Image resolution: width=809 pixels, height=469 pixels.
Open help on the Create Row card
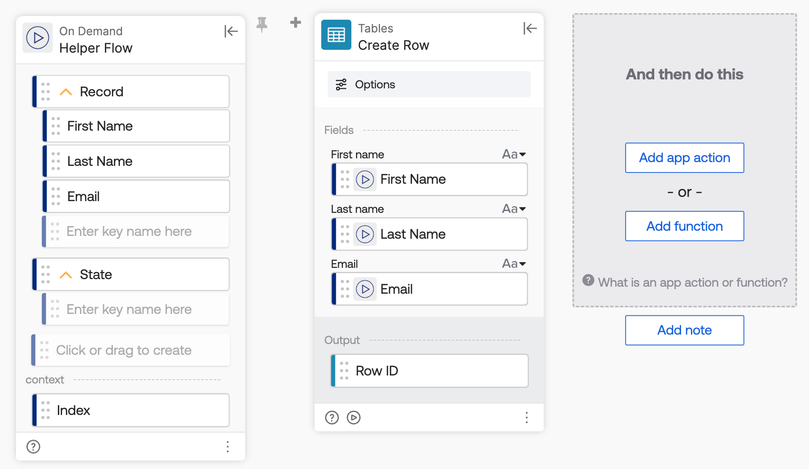pyautogui.click(x=332, y=417)
